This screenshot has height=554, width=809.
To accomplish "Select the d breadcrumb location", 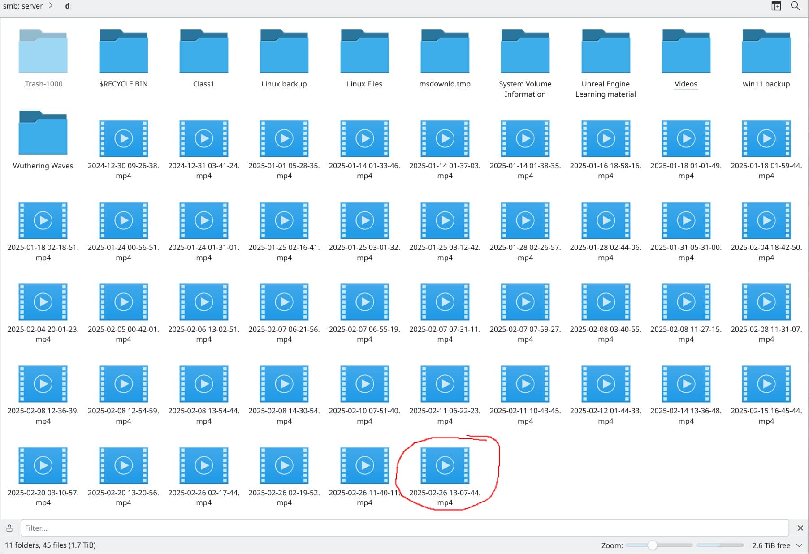I will tap(67, 6).
